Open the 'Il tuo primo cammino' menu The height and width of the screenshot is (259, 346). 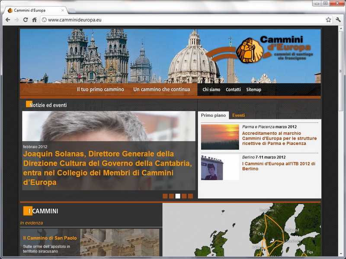tap(100, 90)
